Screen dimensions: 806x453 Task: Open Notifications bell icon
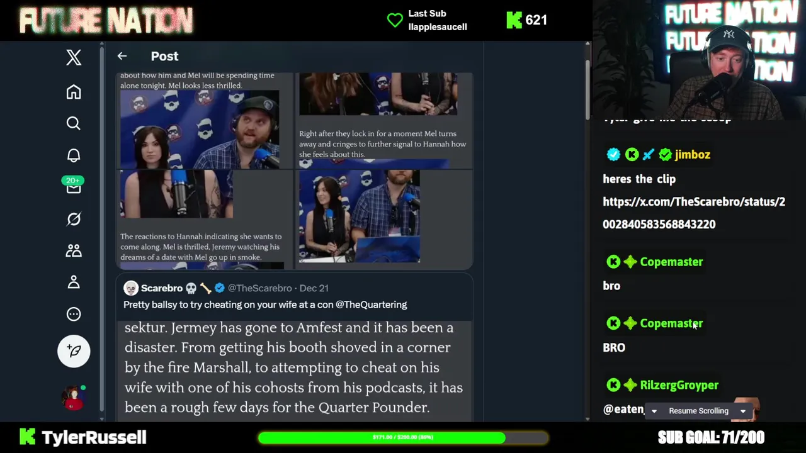74,155
